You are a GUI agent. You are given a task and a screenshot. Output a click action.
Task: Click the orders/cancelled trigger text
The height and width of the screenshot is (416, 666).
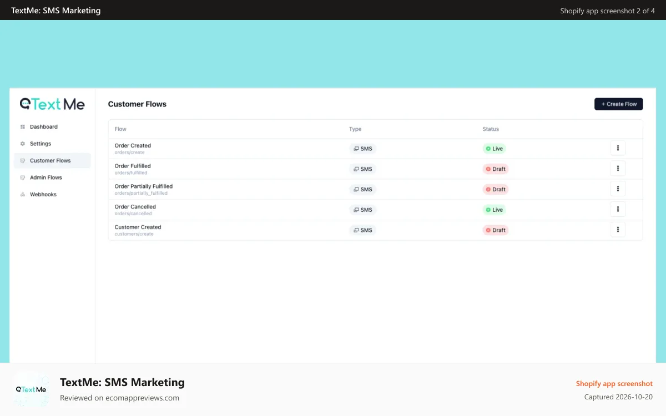coord(133,214)
